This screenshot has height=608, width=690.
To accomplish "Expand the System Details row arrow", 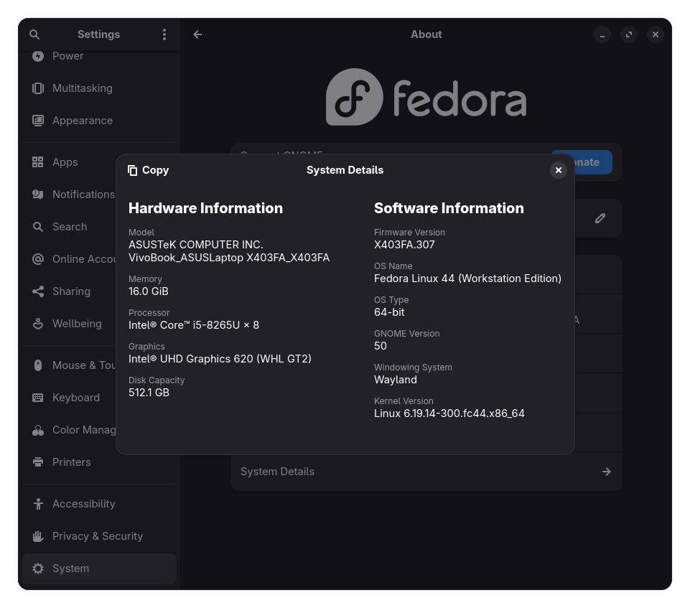I will [x=606, y=472].
